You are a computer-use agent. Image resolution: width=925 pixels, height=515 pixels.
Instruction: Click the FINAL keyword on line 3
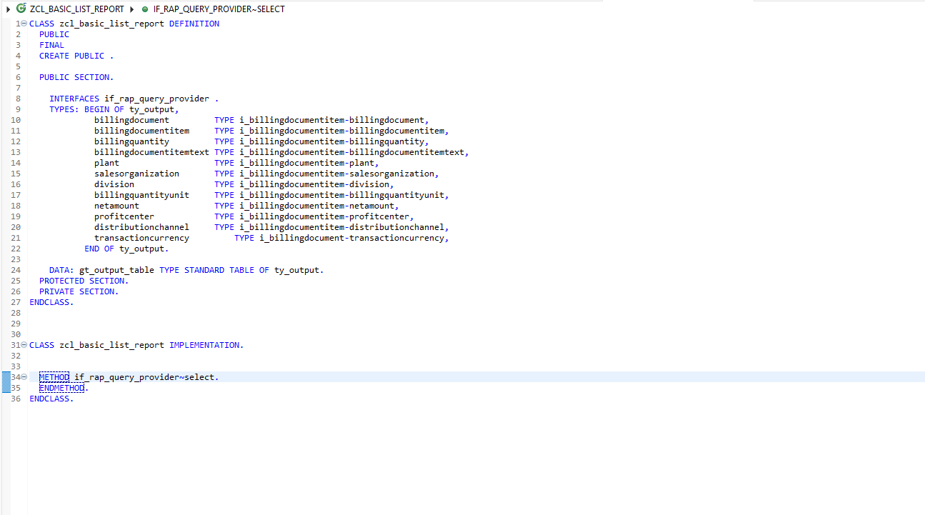51,45
